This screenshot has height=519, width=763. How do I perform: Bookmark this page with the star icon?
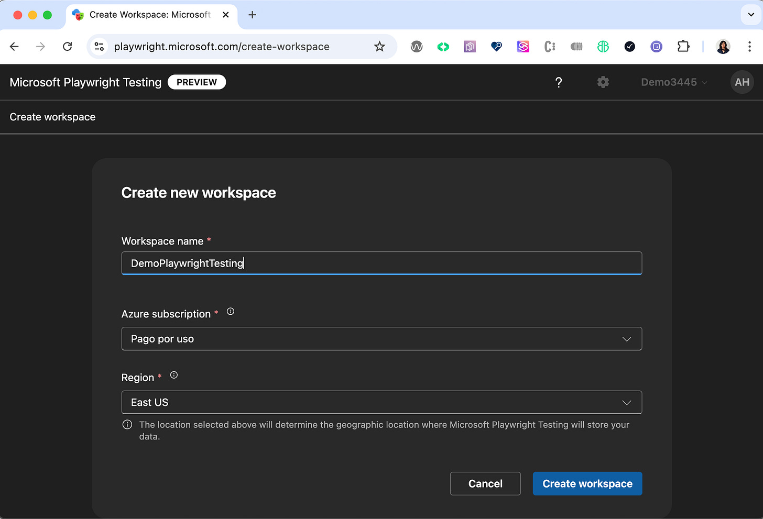(x=379, y=47)
